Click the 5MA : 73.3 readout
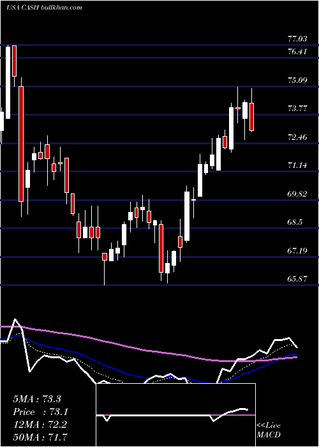The width and height of the screenshot is (319, 447). coord(37,399)
